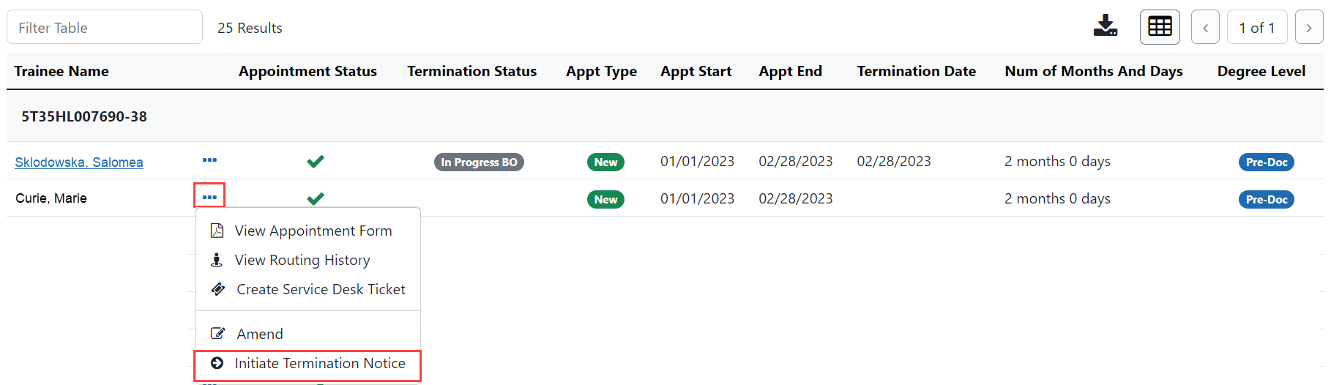
Task: Click Appt Start 01/01/2023 in Curie row
Action: pos(697,198)
